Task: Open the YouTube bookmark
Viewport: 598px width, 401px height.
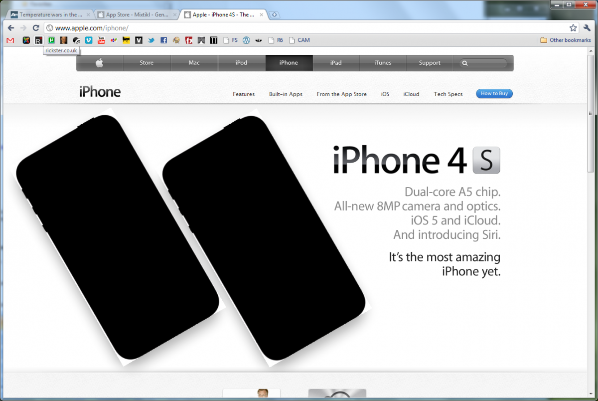Action: point(101,40)
